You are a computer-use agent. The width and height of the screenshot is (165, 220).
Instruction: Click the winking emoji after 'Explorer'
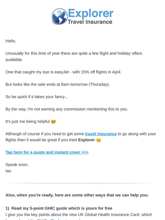(x=99, y=140)
